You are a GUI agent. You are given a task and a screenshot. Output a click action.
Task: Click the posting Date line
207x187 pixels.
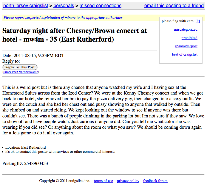(33, 56)
